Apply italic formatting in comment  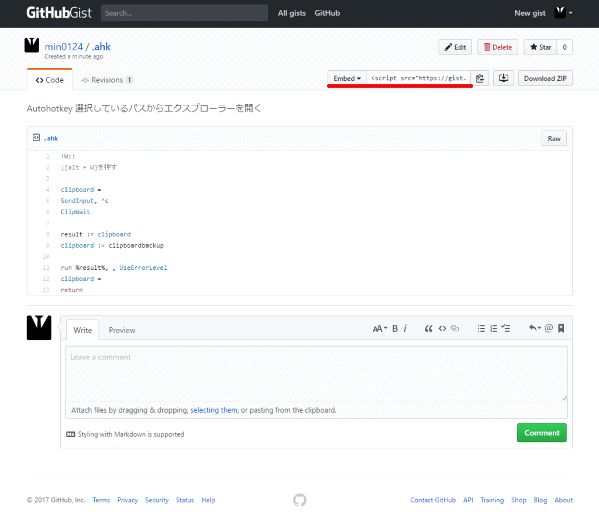(x=405, y=328)
